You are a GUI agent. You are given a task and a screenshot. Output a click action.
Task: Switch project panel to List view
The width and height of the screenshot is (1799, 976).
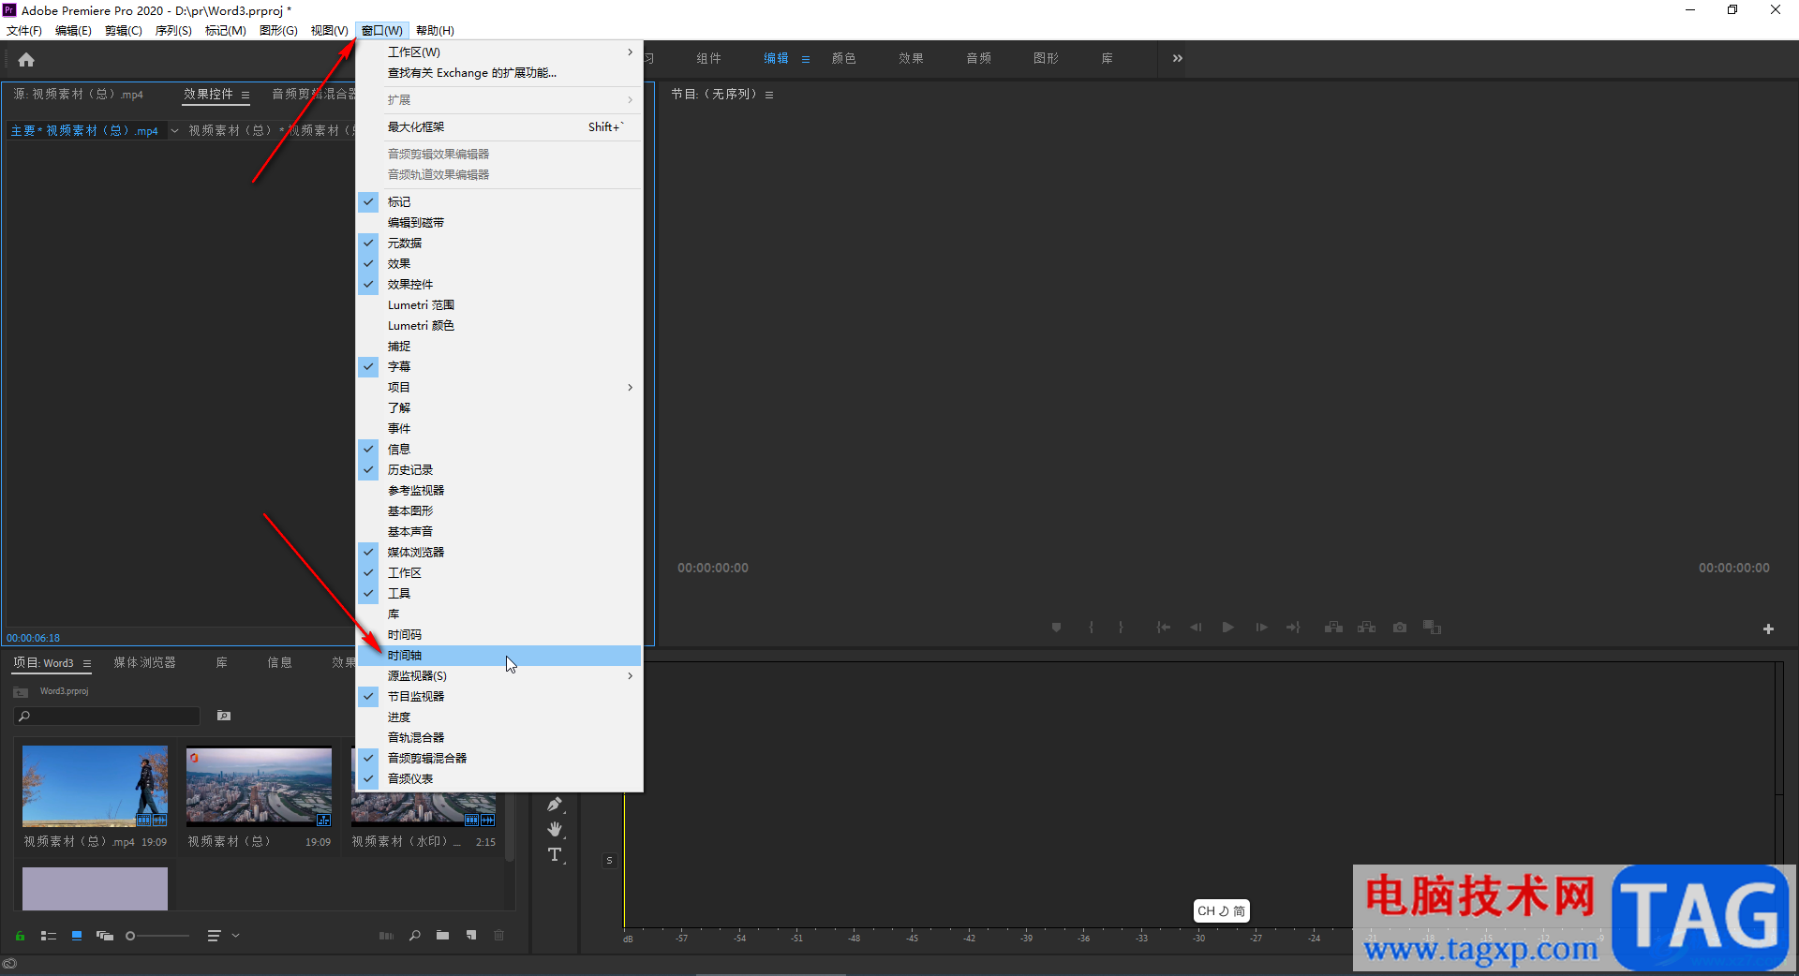point(49,936)
